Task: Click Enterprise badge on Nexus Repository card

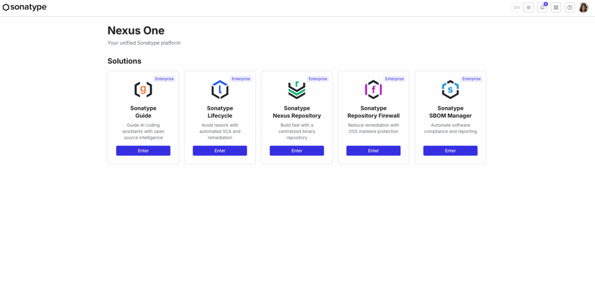Action: [318, 79]
